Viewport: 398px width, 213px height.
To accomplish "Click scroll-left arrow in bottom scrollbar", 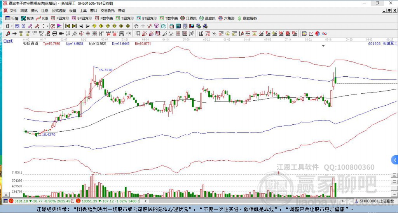I will pos(145,201).
